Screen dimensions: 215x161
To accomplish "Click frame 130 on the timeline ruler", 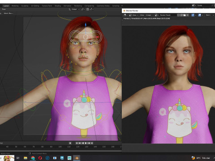I will pyautogui.click(x=86, y=147).
